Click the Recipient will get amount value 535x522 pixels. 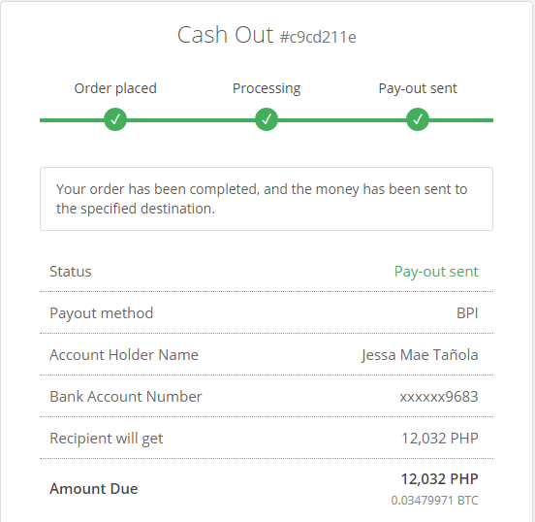(440, 439)
